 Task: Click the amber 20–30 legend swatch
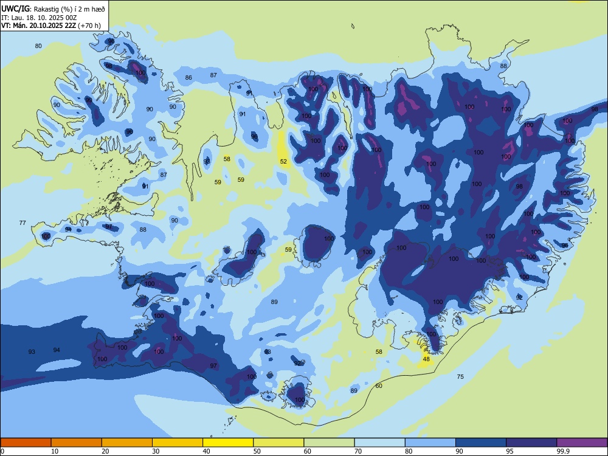pyautogui.click(x=127, y=443)
